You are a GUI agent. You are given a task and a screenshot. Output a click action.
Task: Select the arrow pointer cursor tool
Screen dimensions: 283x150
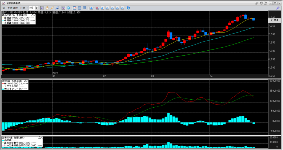[x=42, y=8]
